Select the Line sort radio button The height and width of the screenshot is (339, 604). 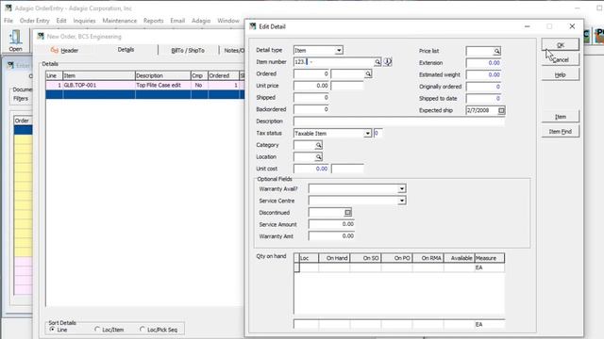click(x=52, y=330)
